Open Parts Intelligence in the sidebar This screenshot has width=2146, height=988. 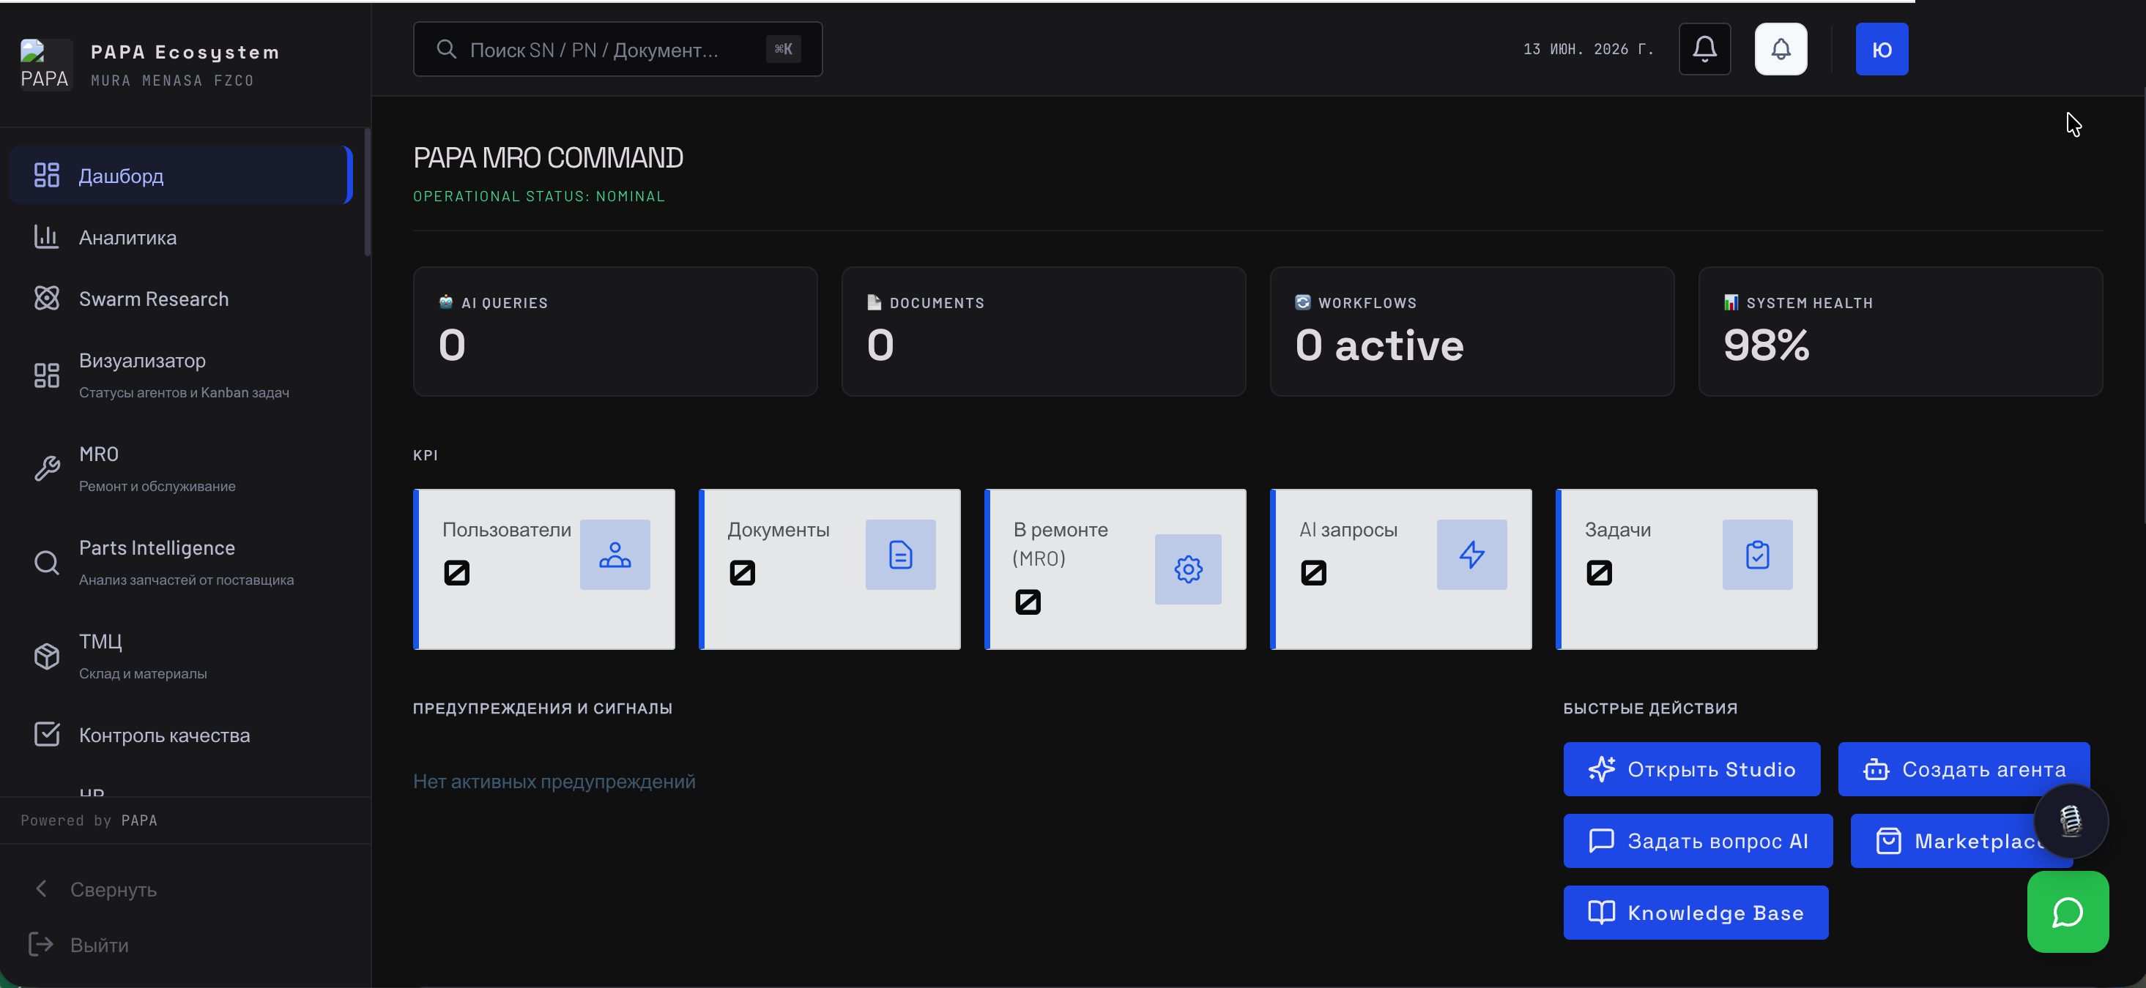(x=181, y=563)
